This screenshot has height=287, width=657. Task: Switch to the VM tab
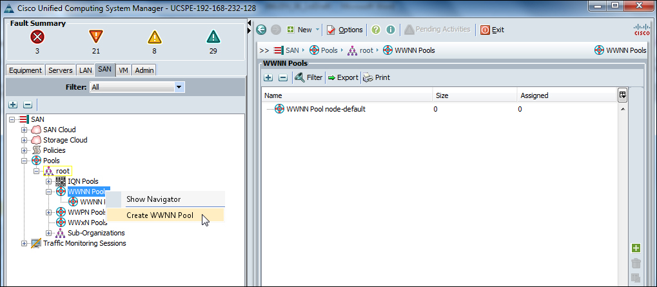[123, 70]
